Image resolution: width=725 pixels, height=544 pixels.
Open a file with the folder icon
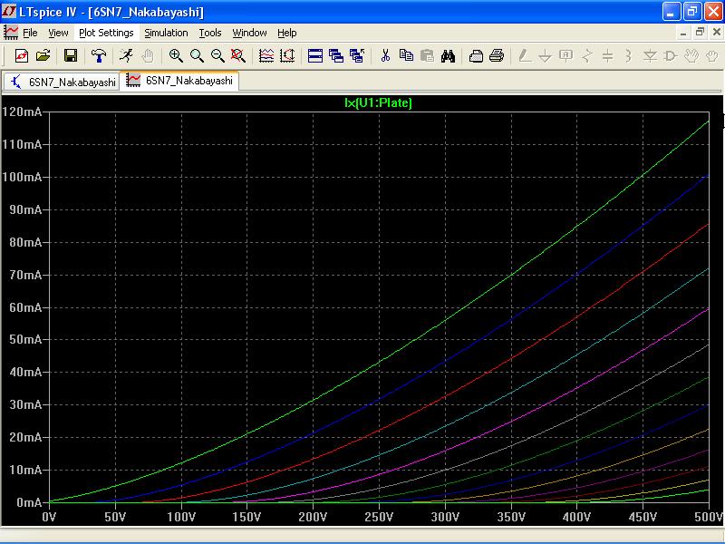(43, 56)
